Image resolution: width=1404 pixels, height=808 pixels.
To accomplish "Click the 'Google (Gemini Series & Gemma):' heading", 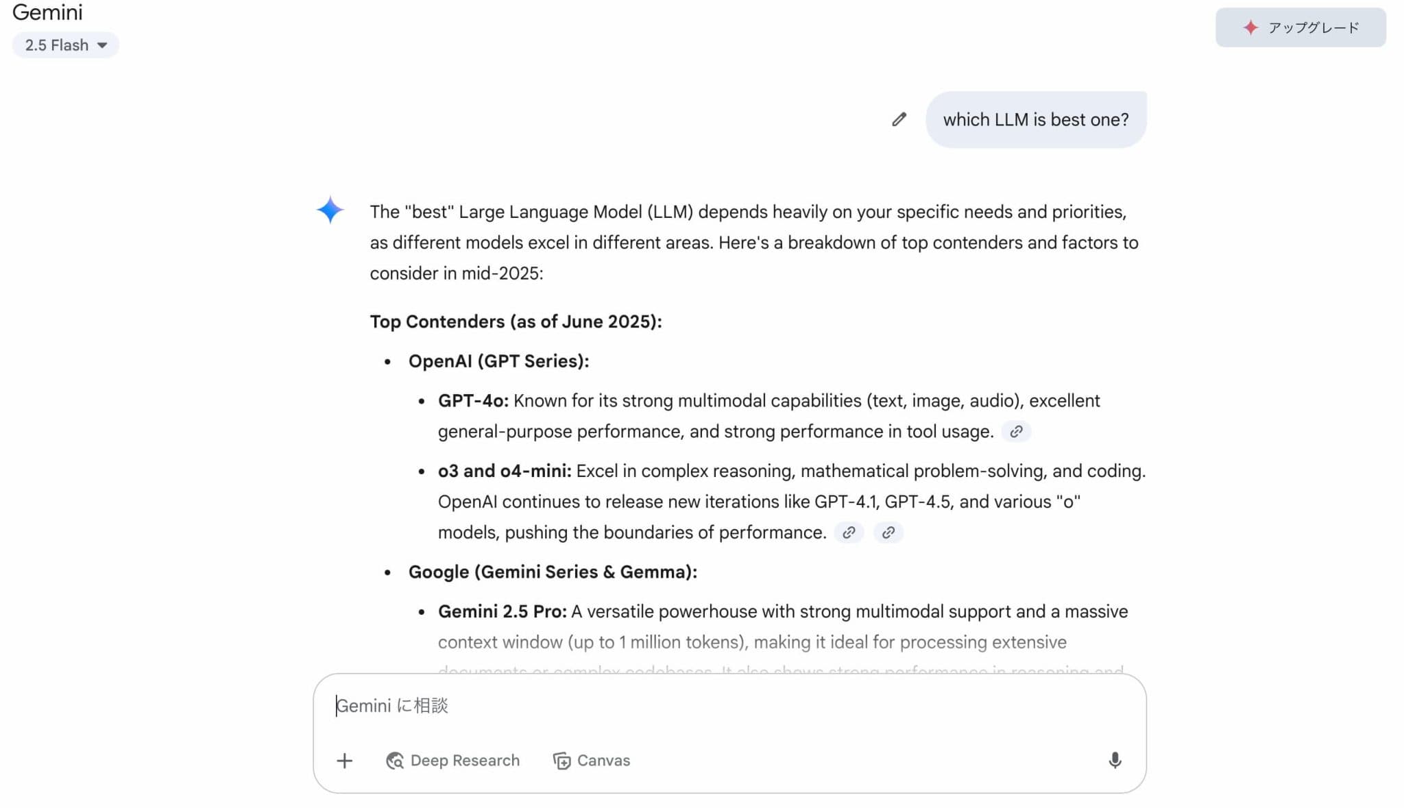I will point(553,572).
